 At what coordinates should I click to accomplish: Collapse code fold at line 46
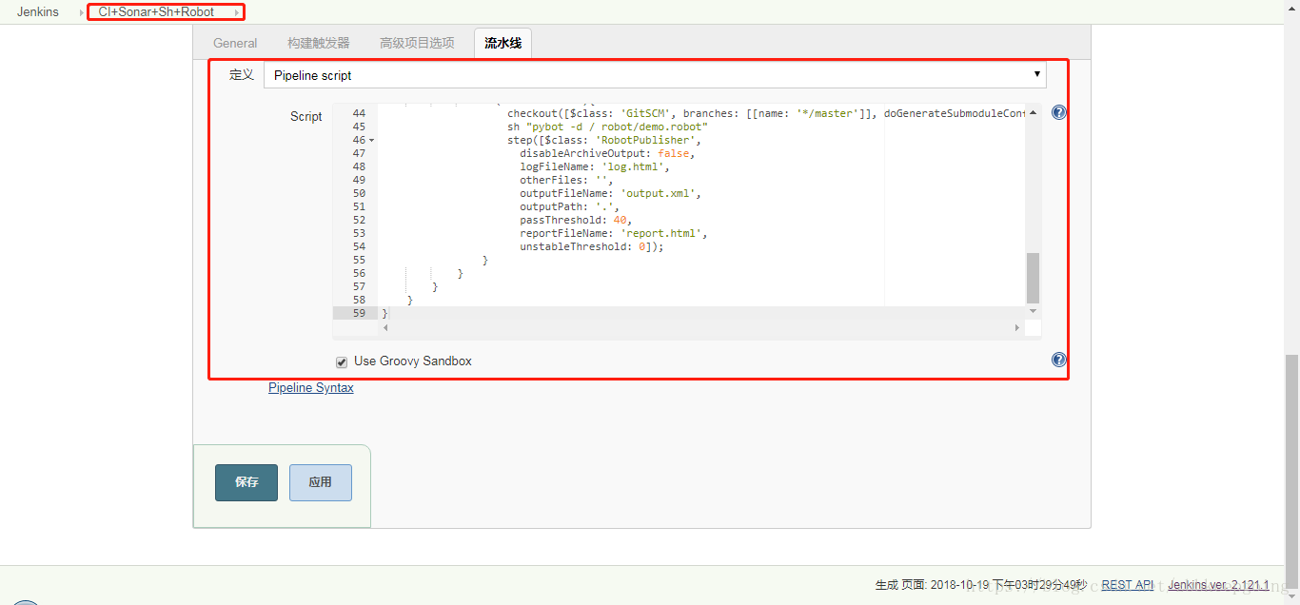(371, 140)
